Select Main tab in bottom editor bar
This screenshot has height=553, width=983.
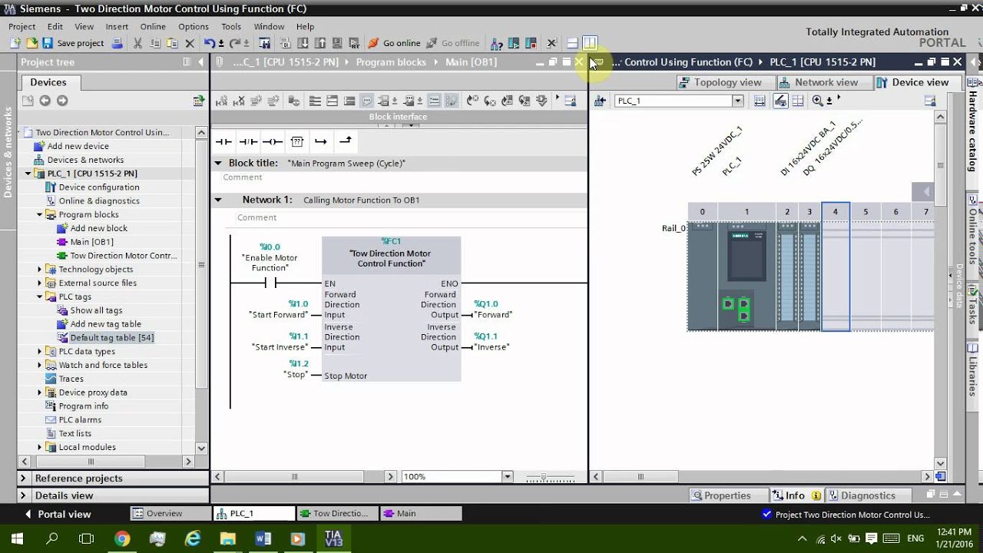point(421,514)
